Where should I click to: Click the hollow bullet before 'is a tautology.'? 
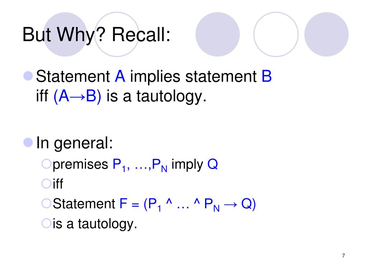click(46, 223)
